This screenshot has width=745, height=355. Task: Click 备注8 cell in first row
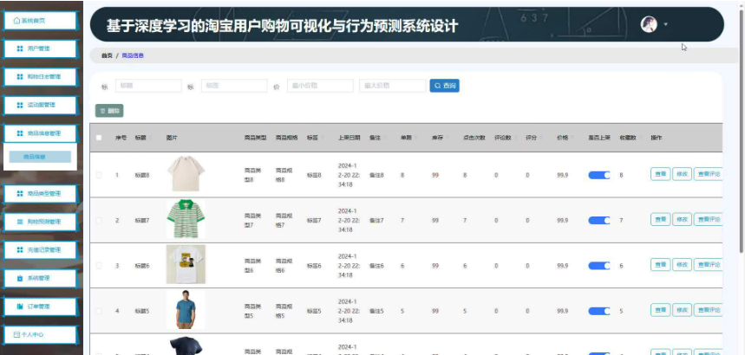376,175
